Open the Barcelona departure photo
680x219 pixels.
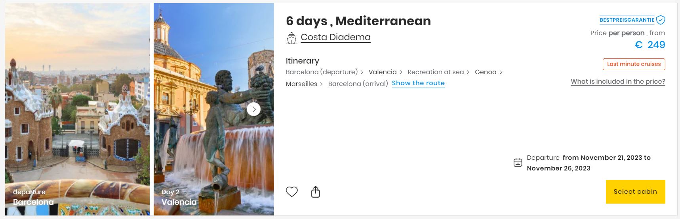coord(77,109)
